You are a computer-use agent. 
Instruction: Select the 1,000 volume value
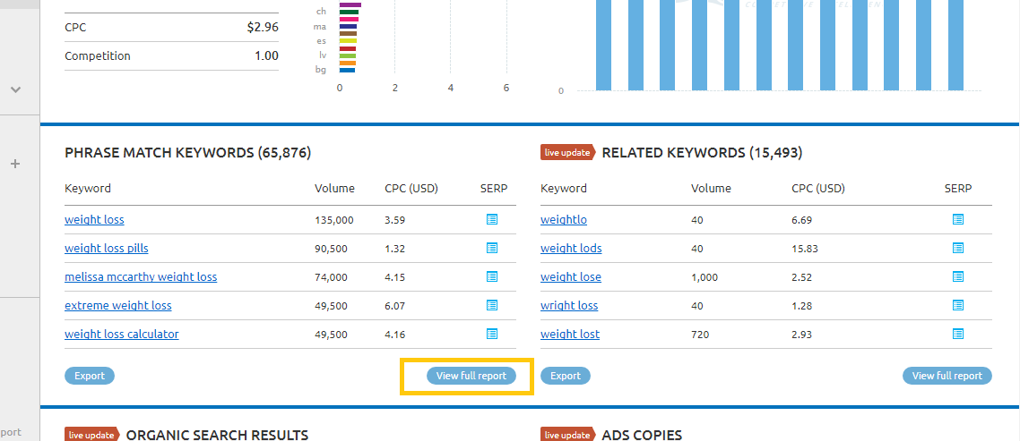pos(704,277)
